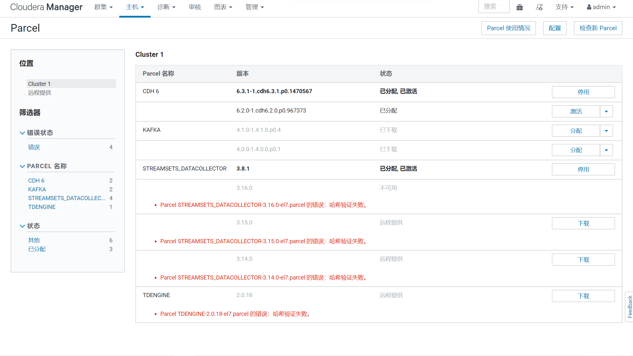Screen dimensions: 633x356
Task: Open the 管理 menu
Action: (x=254, y=7)
